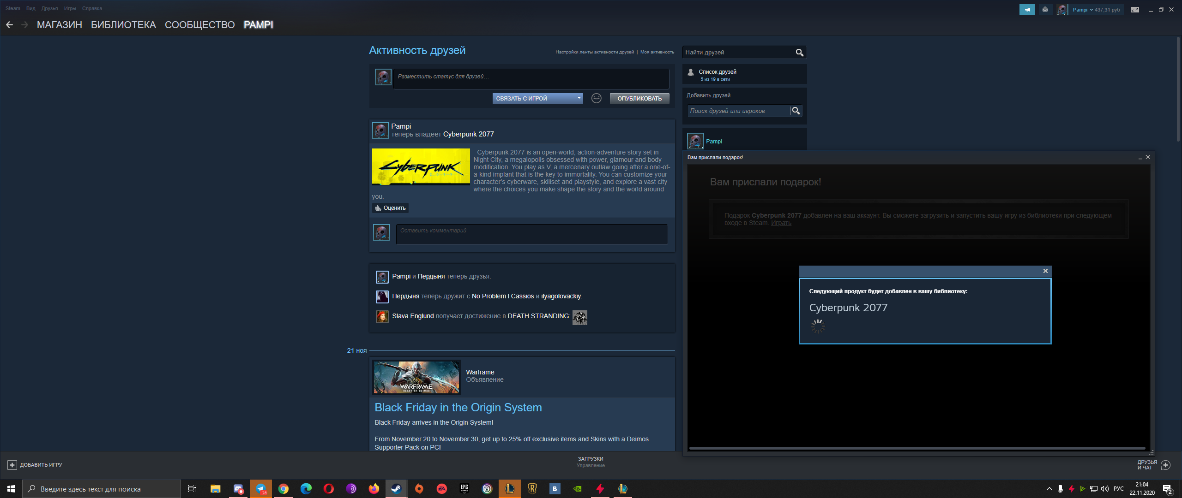Viewport: 1182px width, 498px height.
Task: Open the Cyberpunk 2077 link in Pampi's post
Action: (x=469, y=134)
